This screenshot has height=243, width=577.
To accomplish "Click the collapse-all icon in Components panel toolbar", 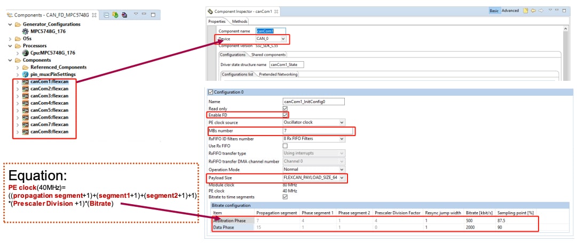I will (106, 15).
